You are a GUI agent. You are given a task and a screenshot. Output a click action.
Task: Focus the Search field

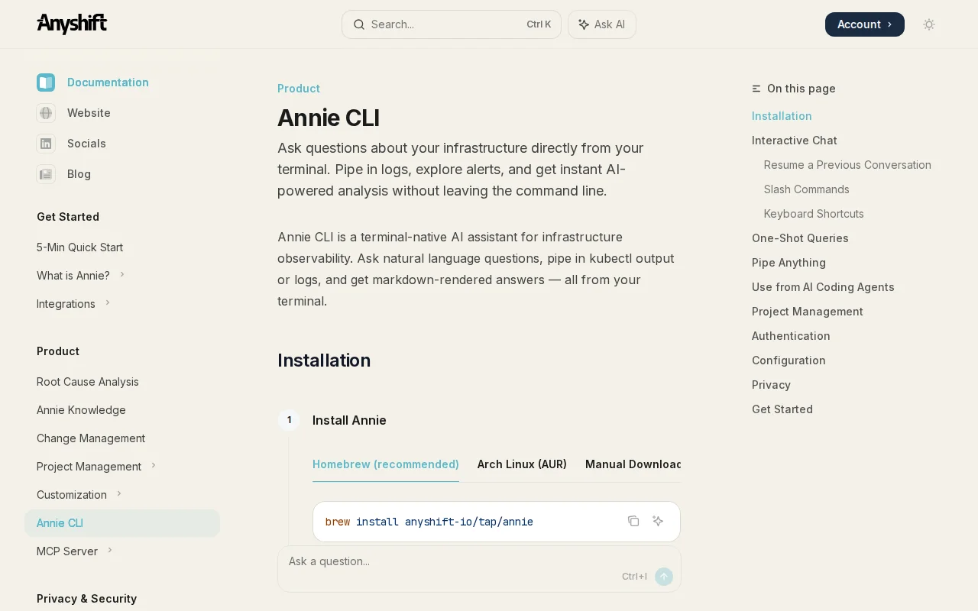click(x=452, y=24)
